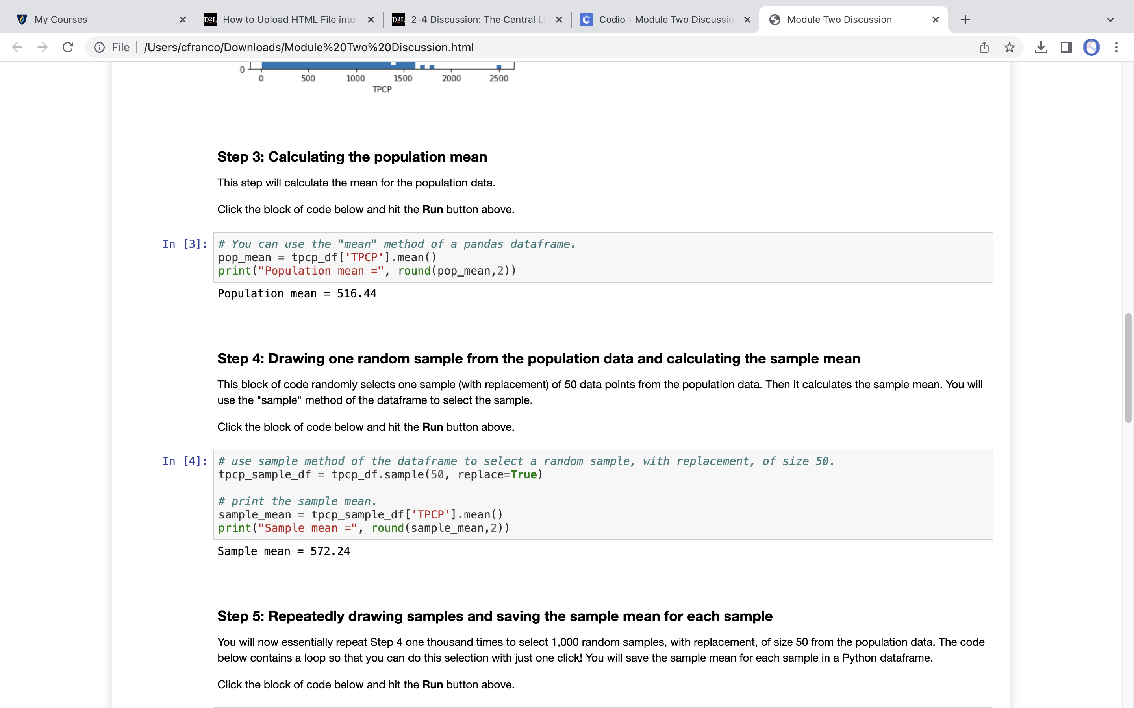Click the forward navigation arrow
This screenshot has height=708, width=1134.
click(x=42, y=47)
